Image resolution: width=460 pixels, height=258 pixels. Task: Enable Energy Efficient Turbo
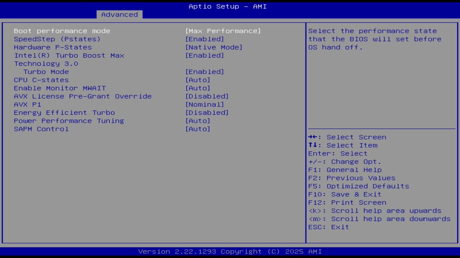point(207,113)
